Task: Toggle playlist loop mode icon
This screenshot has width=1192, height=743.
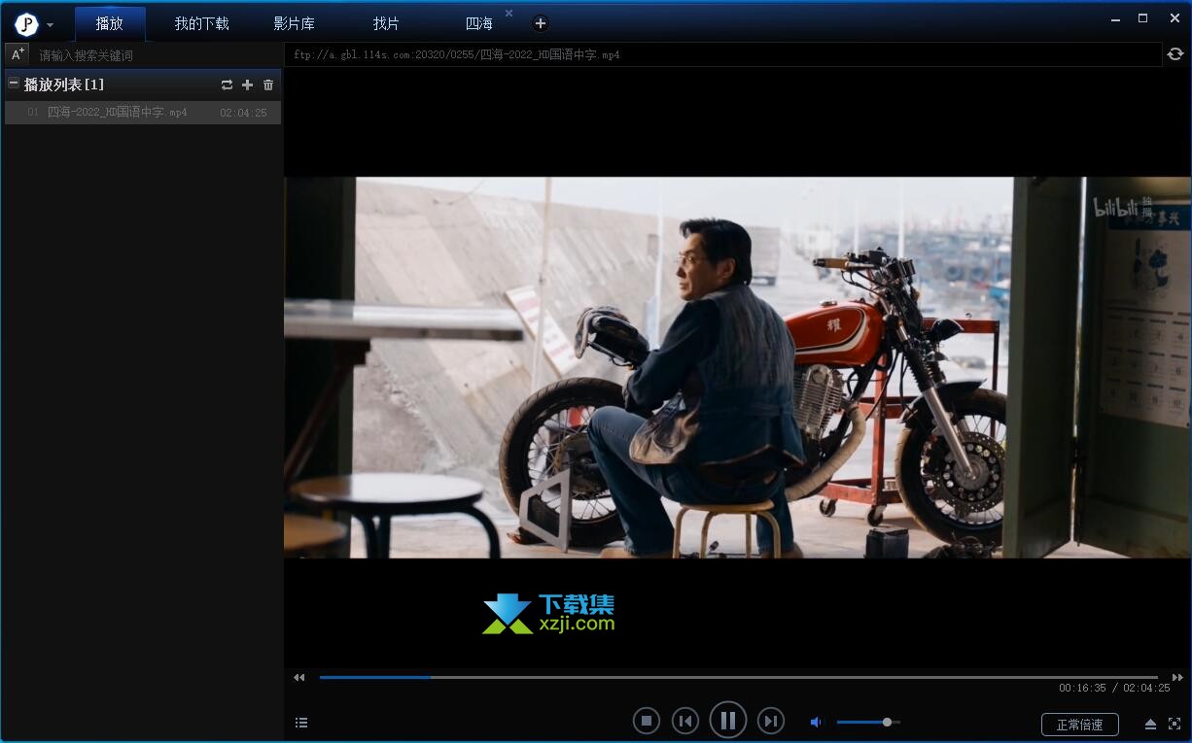Action: point(228,85)
